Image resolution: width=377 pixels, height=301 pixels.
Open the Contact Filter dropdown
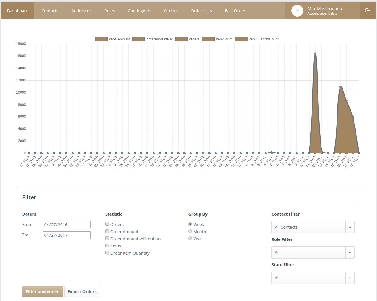pyautogui.click(x=313, y=227)
